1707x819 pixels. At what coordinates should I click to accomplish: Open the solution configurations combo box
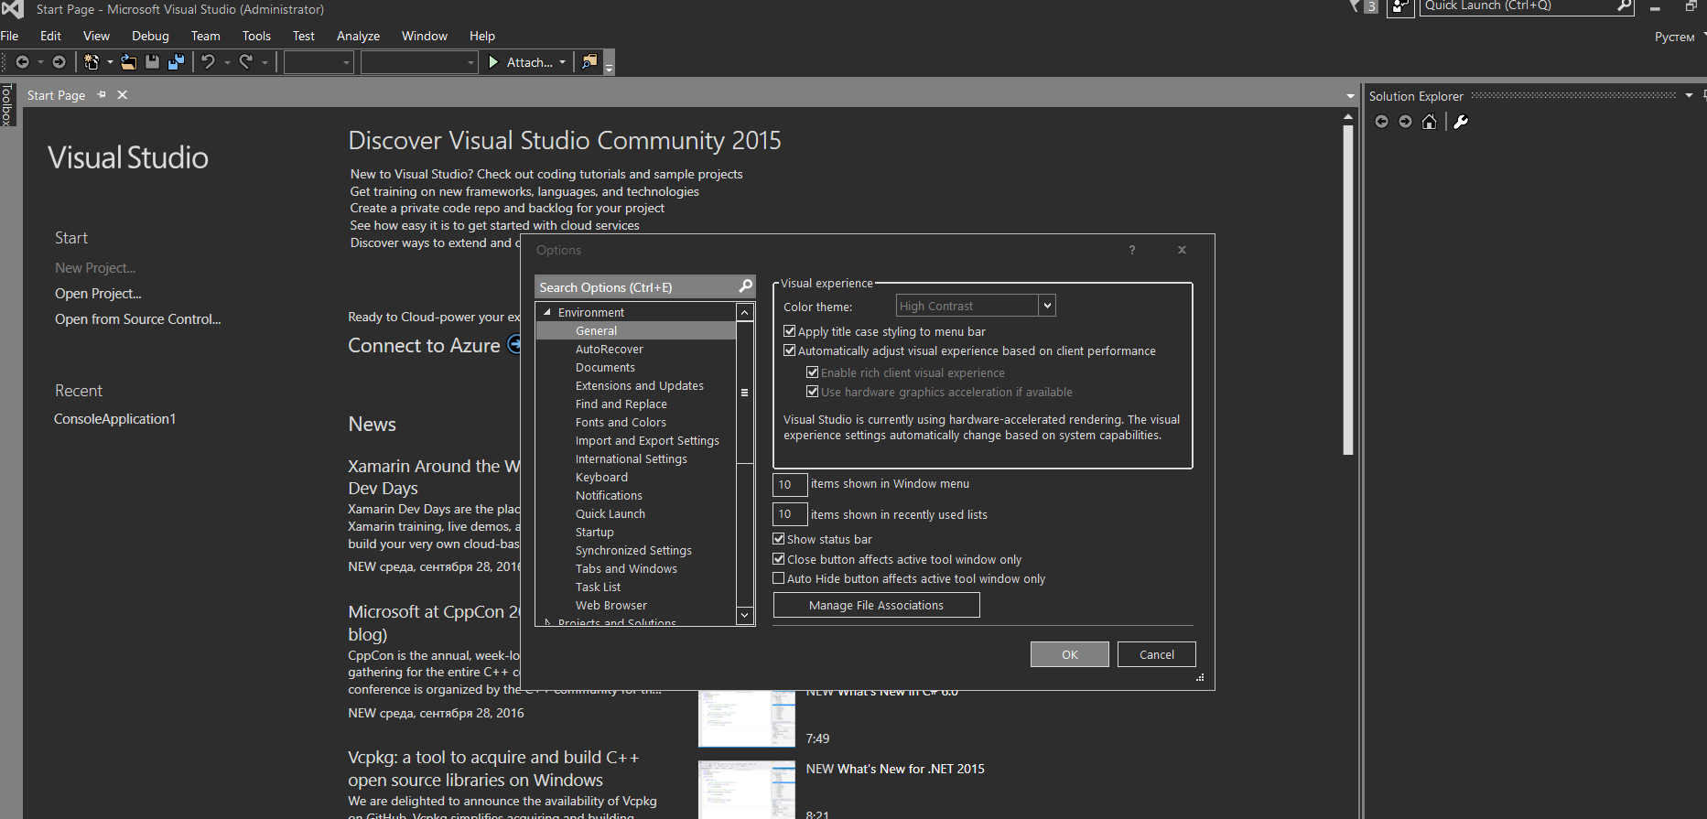[319, 62]
